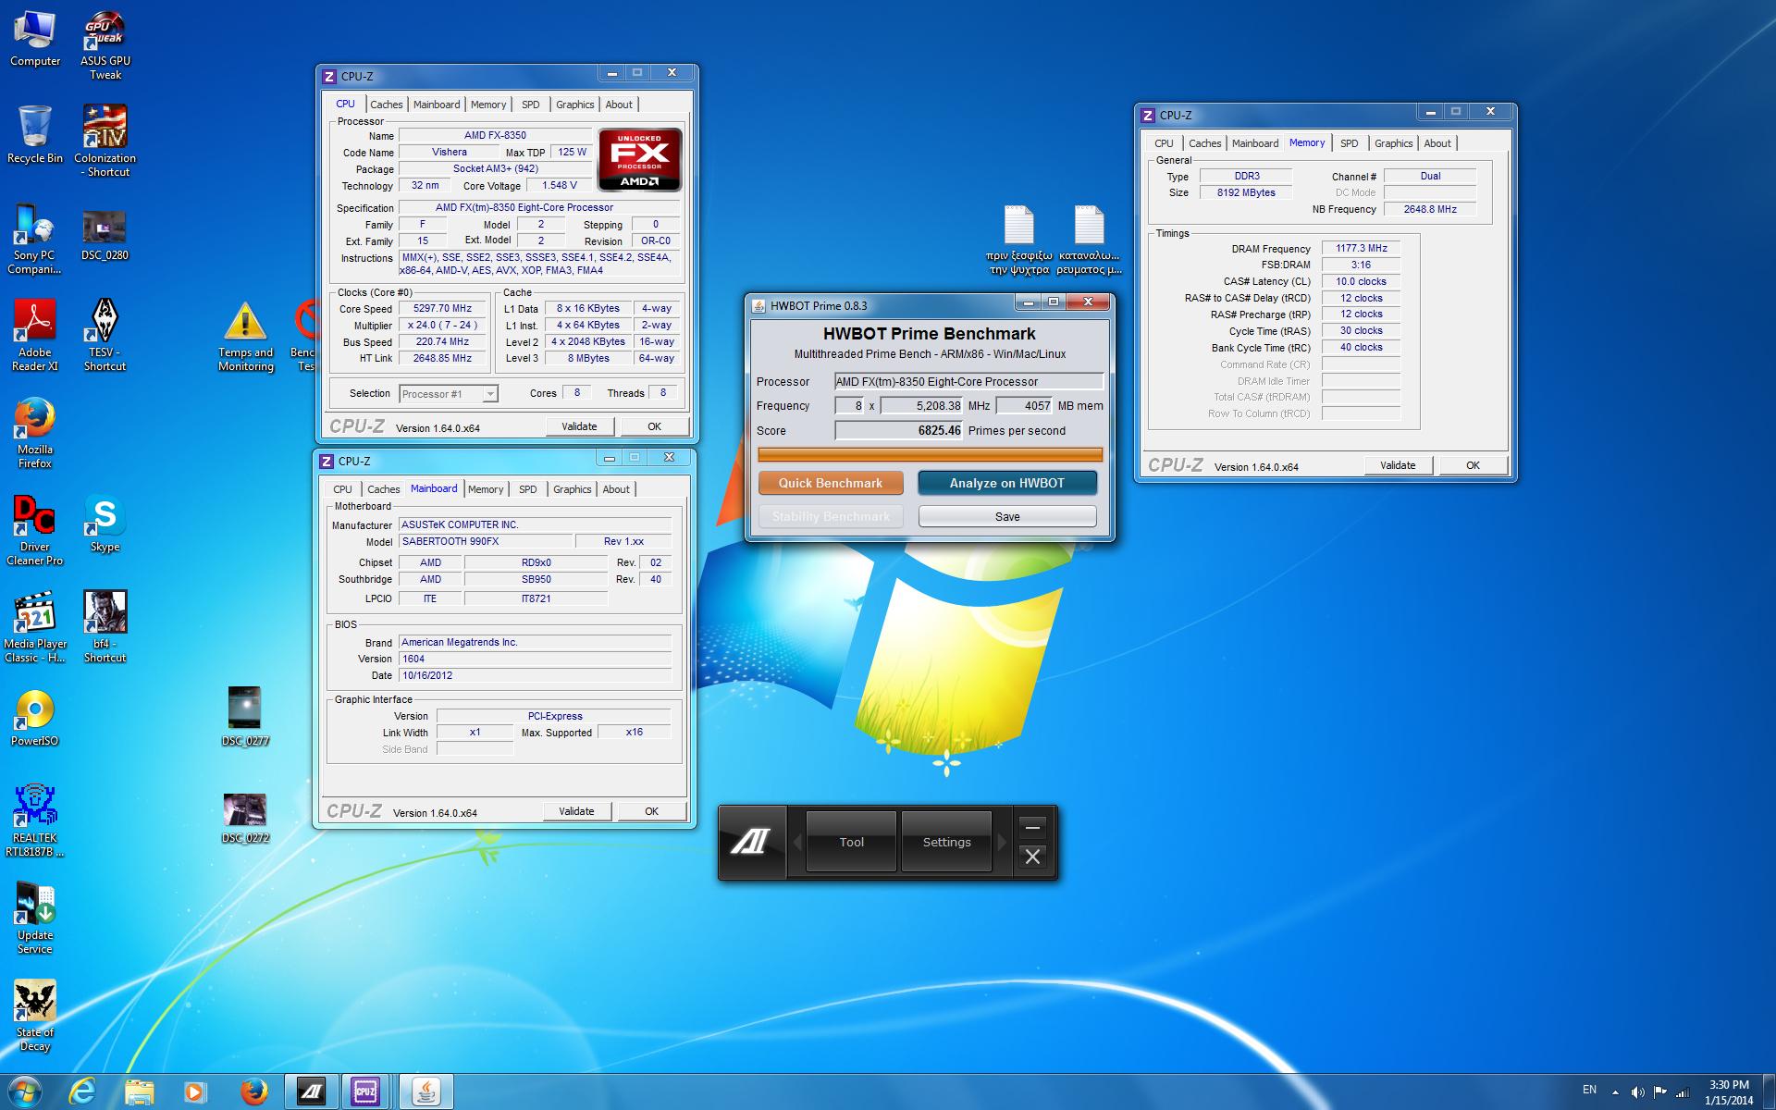Screen dimensions: 1776x1110
Task: Switch to Java HWBOT taskbar button
Action: pyautogui.click(x=426, y=1091)
